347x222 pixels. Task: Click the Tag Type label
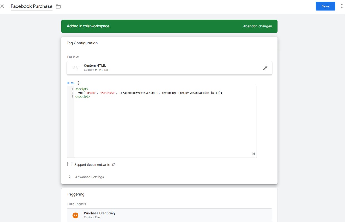pos(73,57)
